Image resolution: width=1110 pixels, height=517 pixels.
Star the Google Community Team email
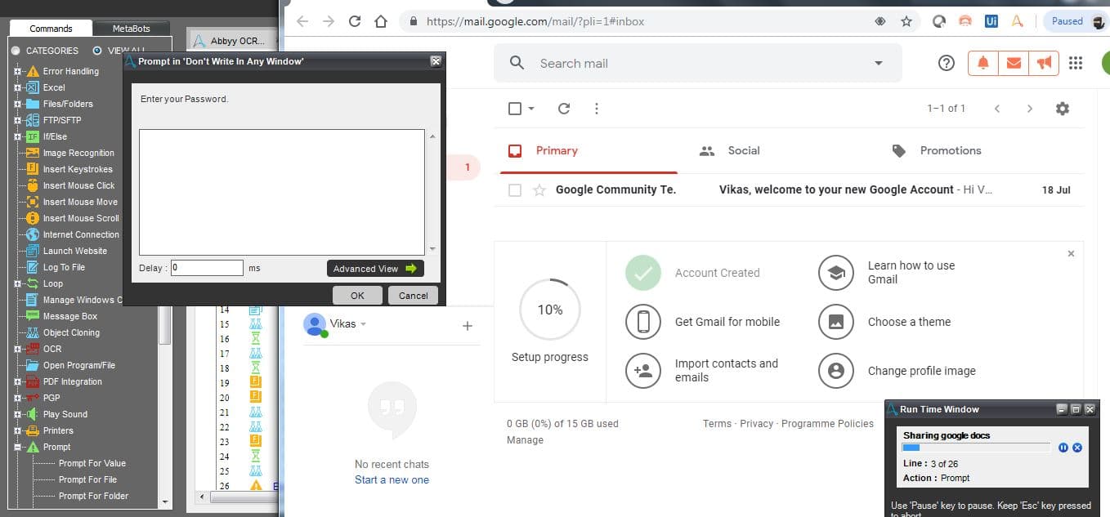pos(539,190)
